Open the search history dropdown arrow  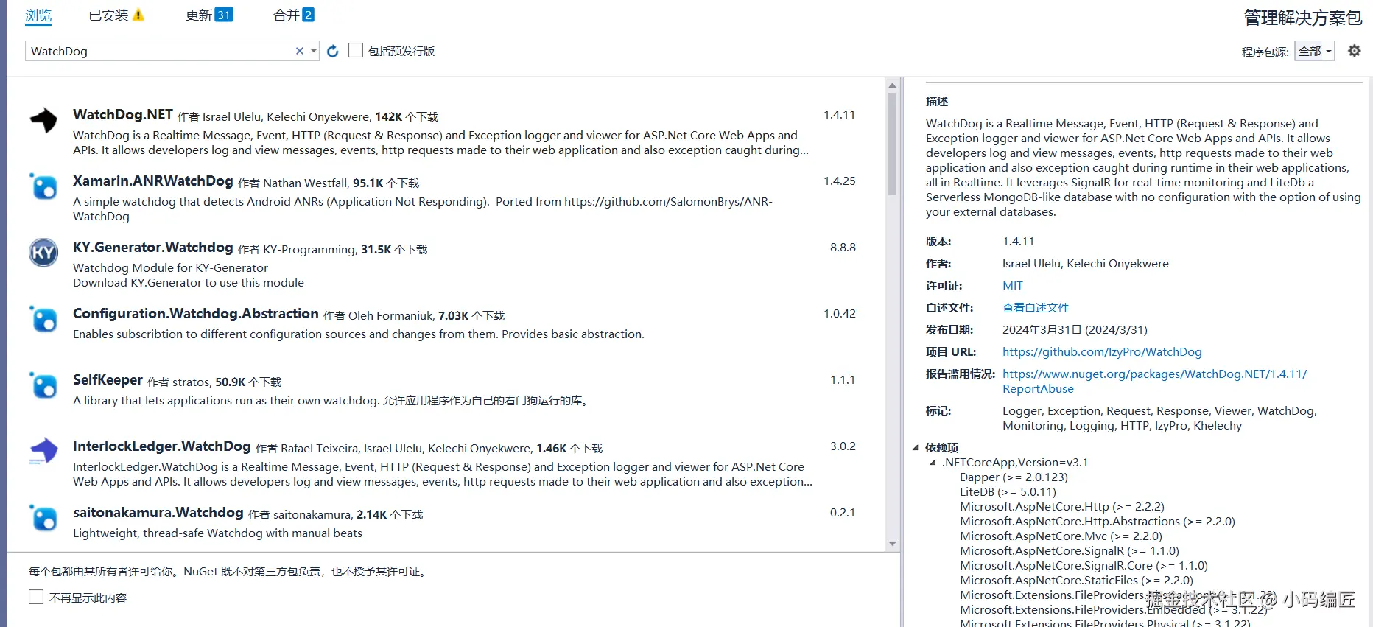pos(314,51)
